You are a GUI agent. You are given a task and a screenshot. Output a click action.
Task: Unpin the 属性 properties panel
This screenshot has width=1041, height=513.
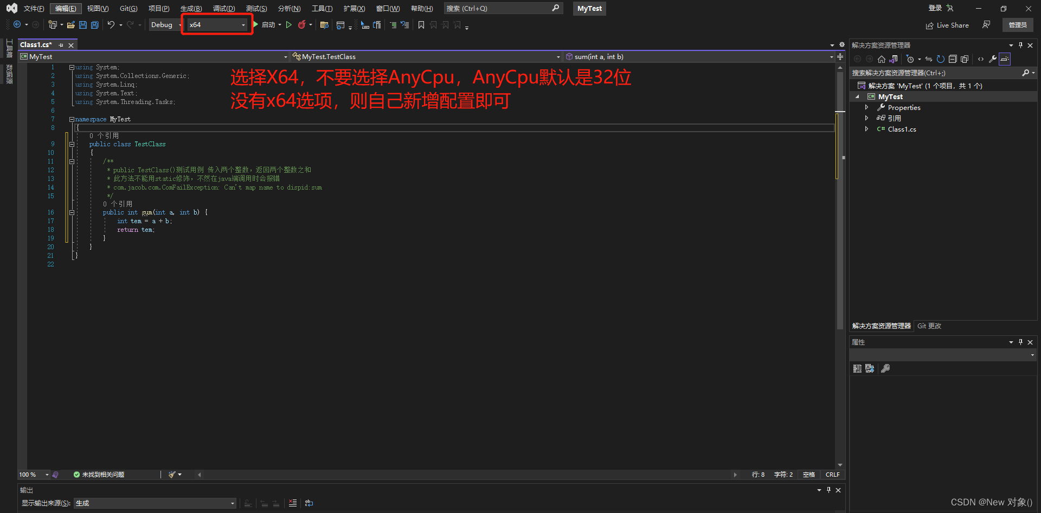pos(1020,342)
